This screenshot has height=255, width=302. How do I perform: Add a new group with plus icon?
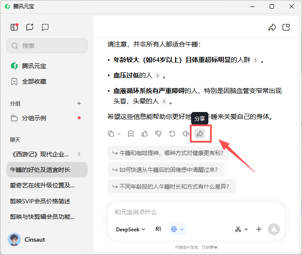point(79,103)
